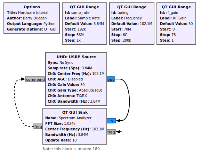Click the Default Value 102.1M line
The width and height of the screenshot is (201, 155).
click(132, 24)
